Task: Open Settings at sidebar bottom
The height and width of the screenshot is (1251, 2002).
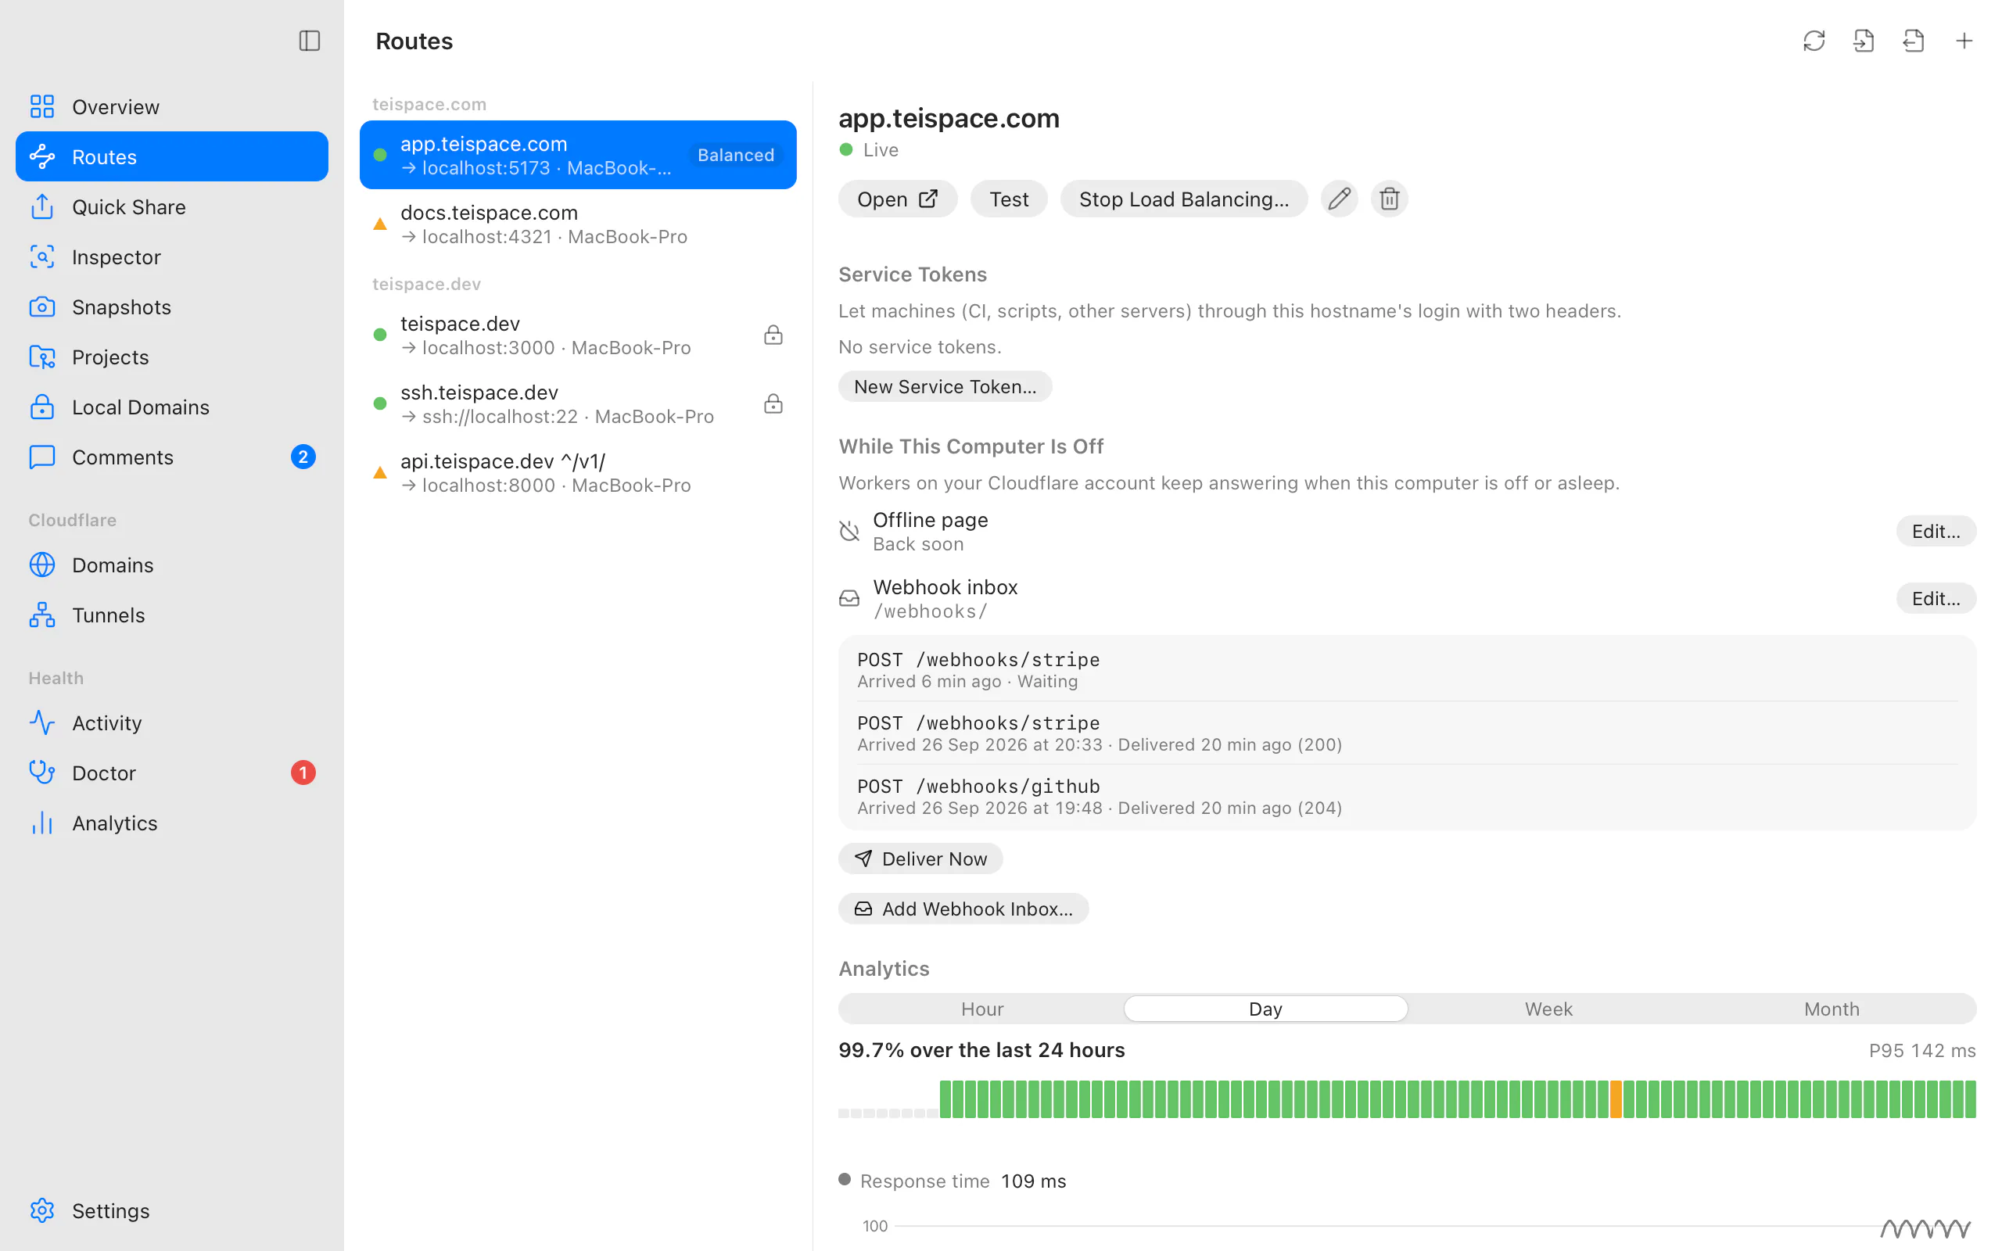Action: pos(172,1210)
